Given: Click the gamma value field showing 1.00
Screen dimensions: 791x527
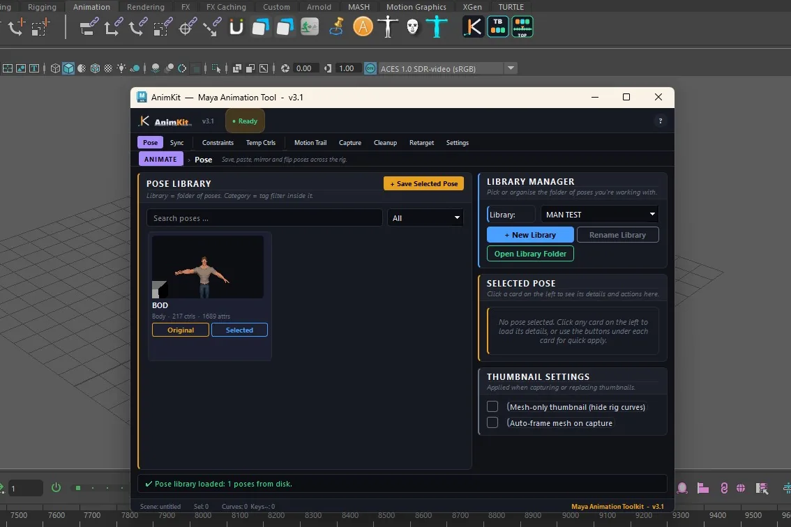Looking at the screenshot, I should coord(347,68).
